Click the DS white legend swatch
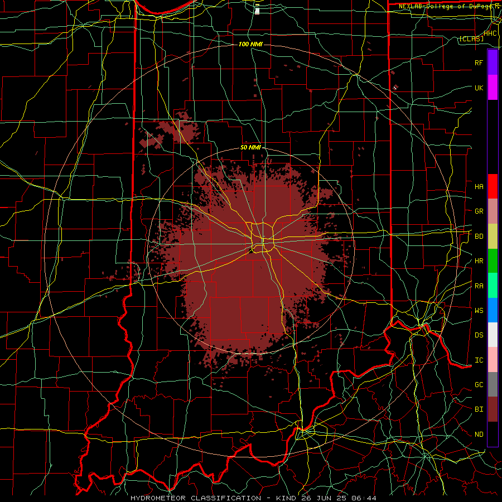 tap(493, 335)
